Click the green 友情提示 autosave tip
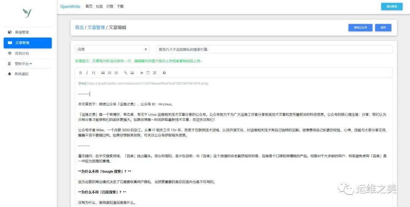410x207 pixels. pos(139,61)
